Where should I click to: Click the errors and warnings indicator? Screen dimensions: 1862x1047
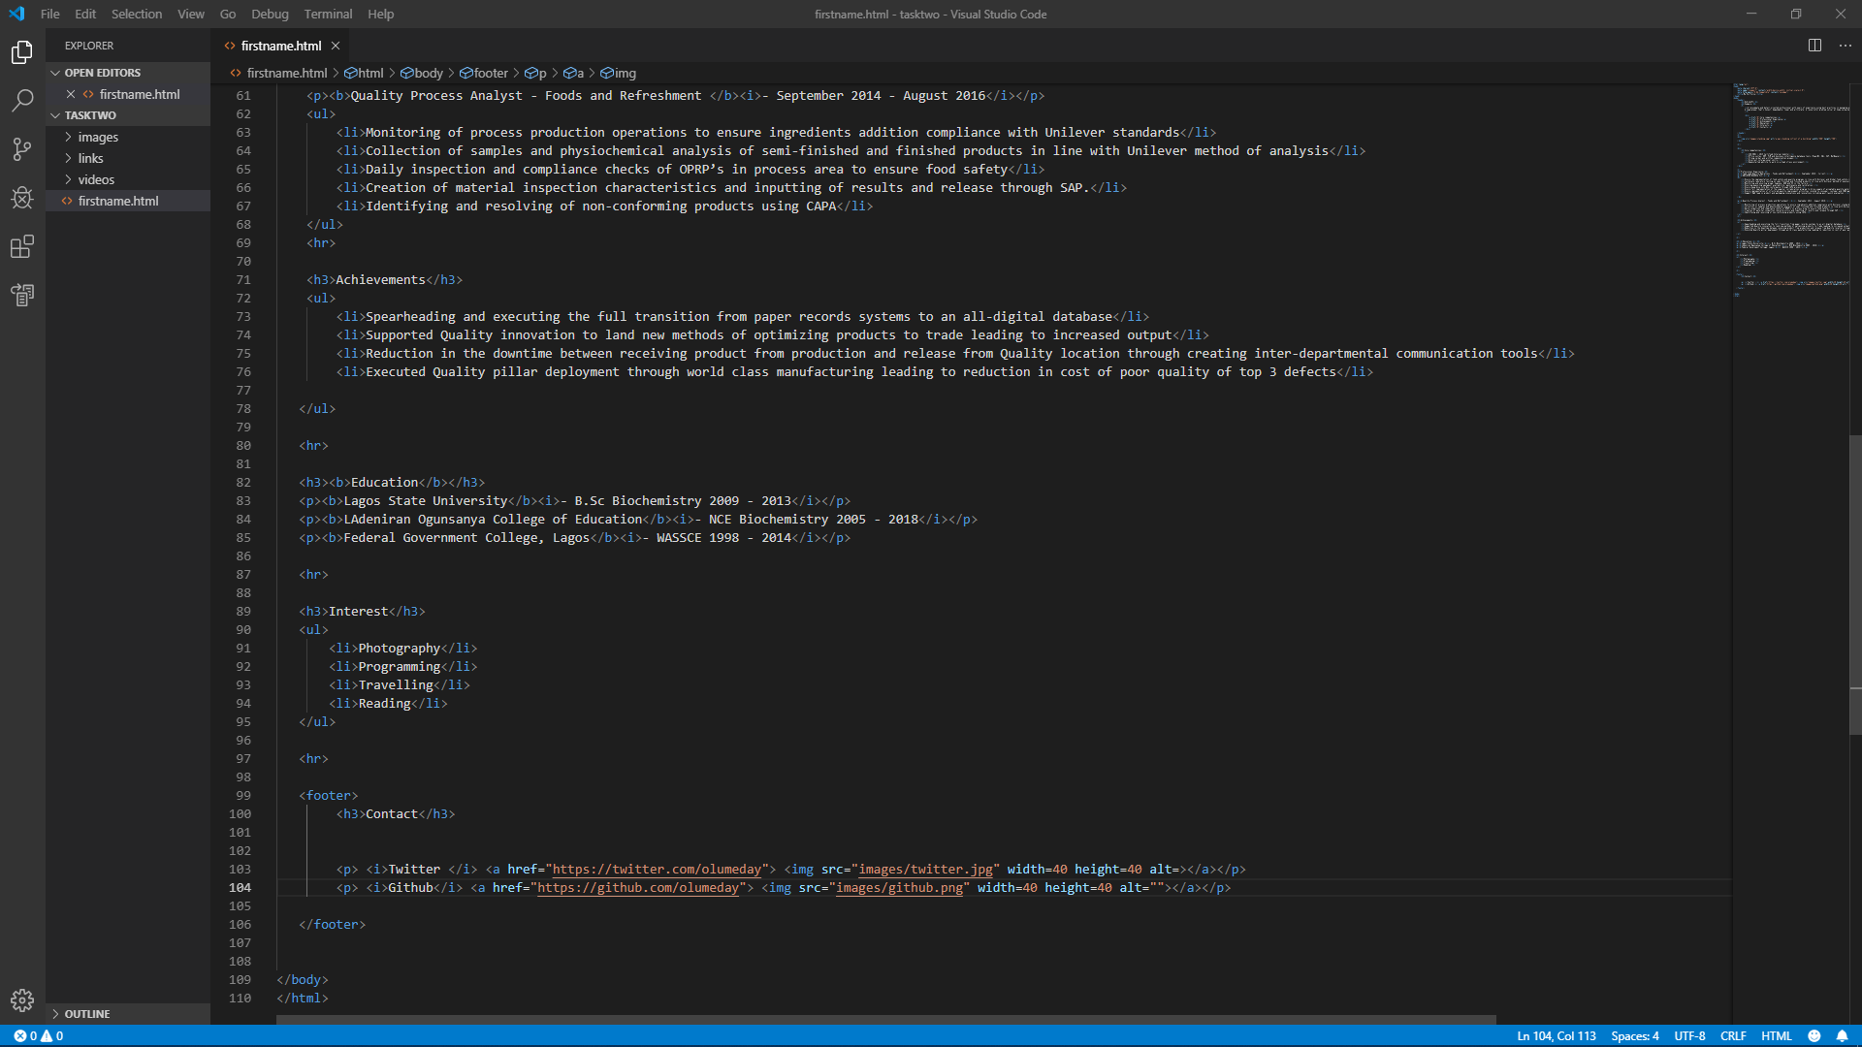(39, 1035)
